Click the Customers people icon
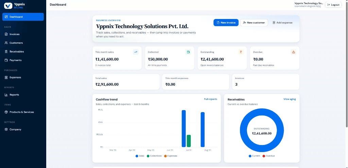348x168 pixels. (6, 43)
